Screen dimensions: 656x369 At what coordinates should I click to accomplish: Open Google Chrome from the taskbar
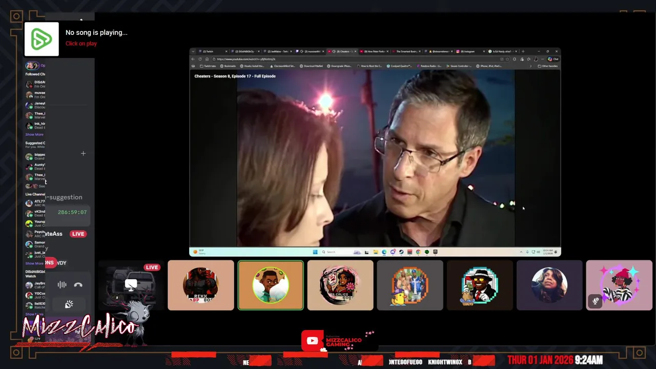(418, 252)
